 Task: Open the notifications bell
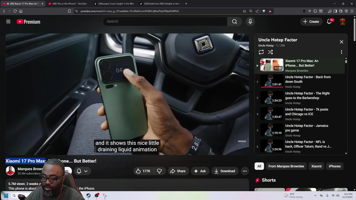coord(329,21)
